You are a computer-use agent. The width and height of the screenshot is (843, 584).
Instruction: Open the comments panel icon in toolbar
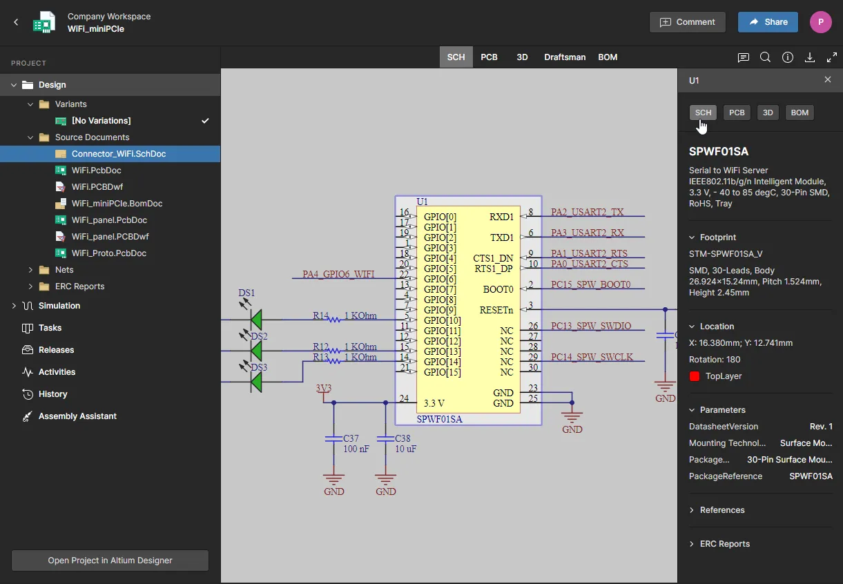744,57
